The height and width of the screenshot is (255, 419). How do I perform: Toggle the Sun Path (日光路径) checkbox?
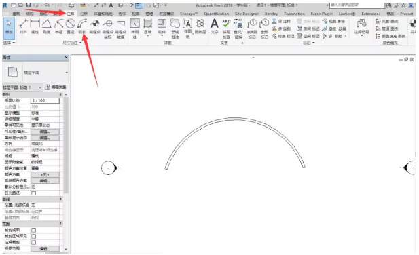coord(34,193)
